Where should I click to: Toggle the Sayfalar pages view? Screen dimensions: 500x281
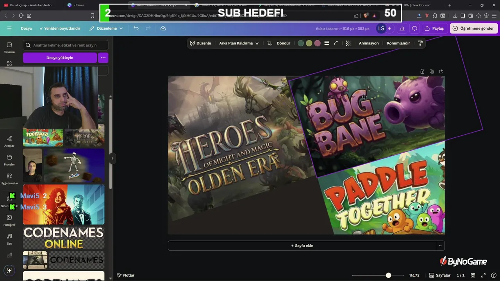point(440,275)
